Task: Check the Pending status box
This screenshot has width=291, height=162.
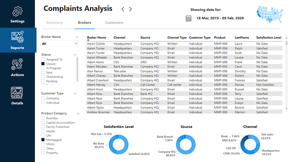Action: 43,81
